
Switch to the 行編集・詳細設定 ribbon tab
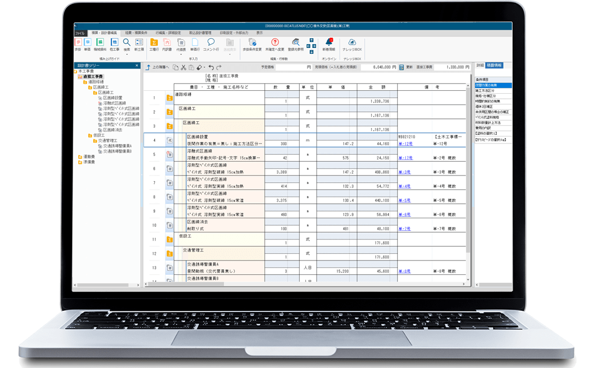168,33
